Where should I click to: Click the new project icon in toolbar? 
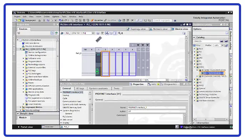tap(16, 20)
